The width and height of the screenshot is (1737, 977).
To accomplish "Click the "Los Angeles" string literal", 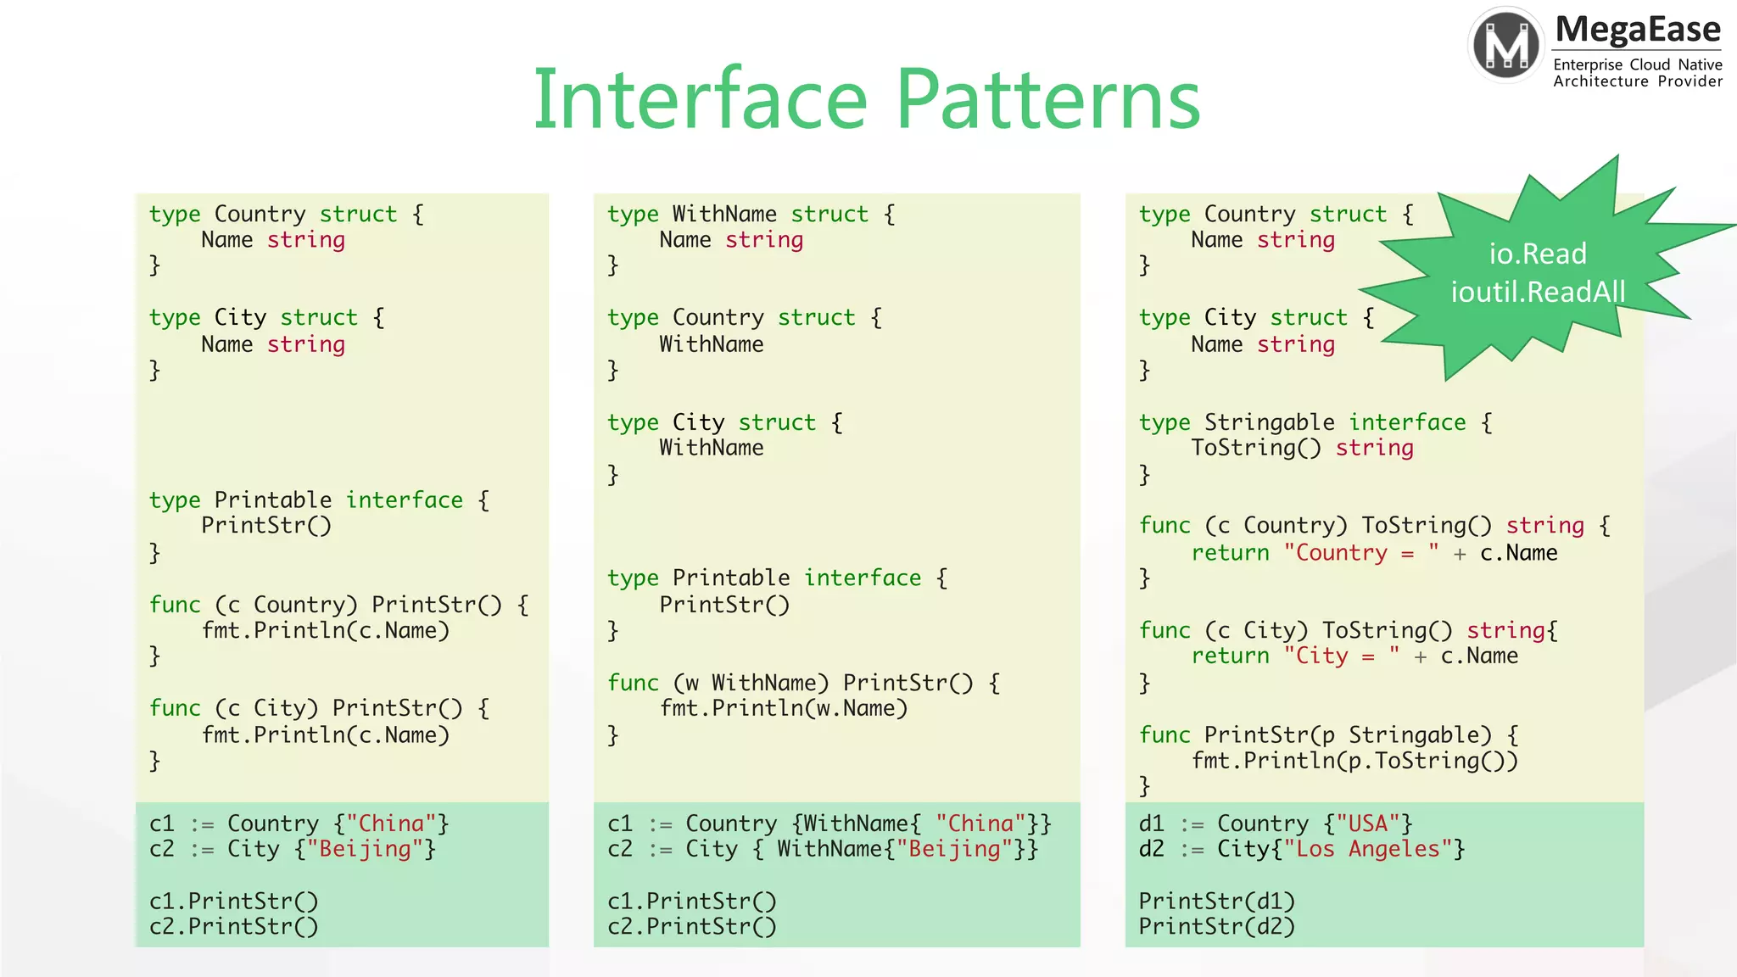I will [x=1366, y=849].
